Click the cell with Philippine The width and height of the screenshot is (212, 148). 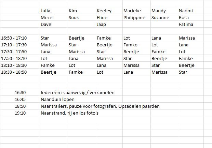(136, 17)
